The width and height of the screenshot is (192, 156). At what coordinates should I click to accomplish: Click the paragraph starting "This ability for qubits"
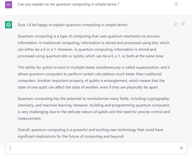94,77
